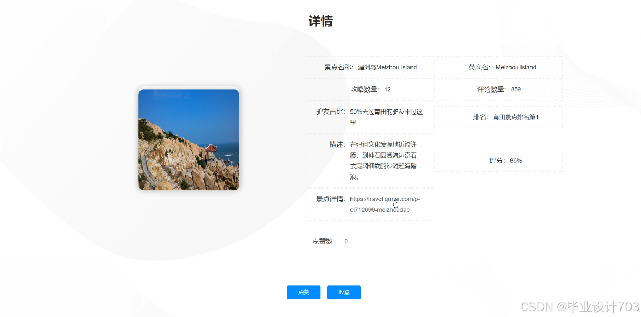Click the 英文名 value Meizhou Island
641x317 pixels.
[x=516, y=67]
